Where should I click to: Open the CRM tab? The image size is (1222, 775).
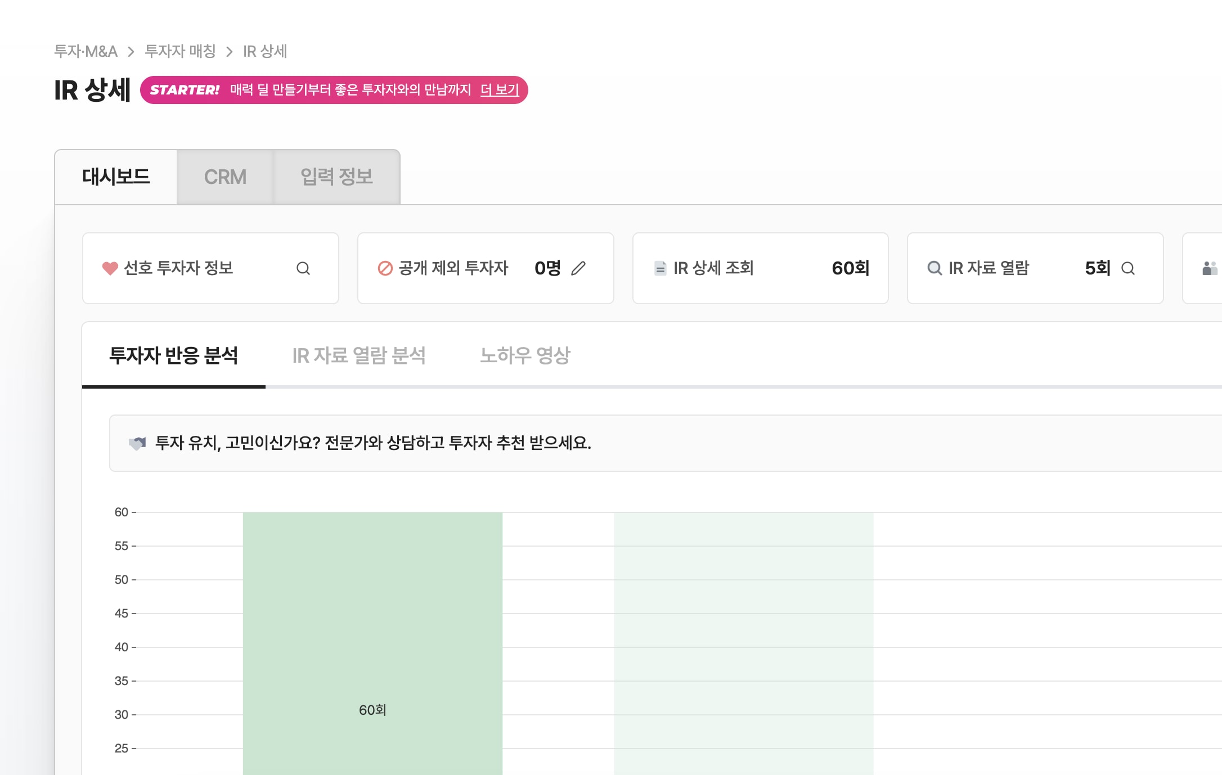coord(225,177)
